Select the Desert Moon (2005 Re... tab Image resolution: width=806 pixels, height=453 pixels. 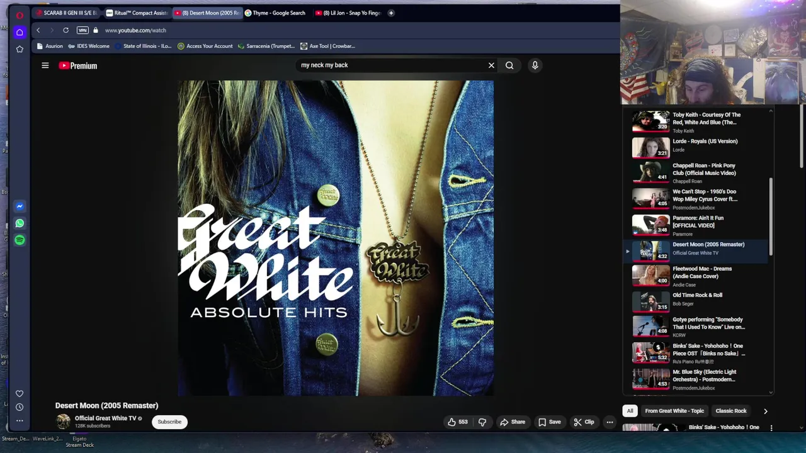tap(207, 13)
